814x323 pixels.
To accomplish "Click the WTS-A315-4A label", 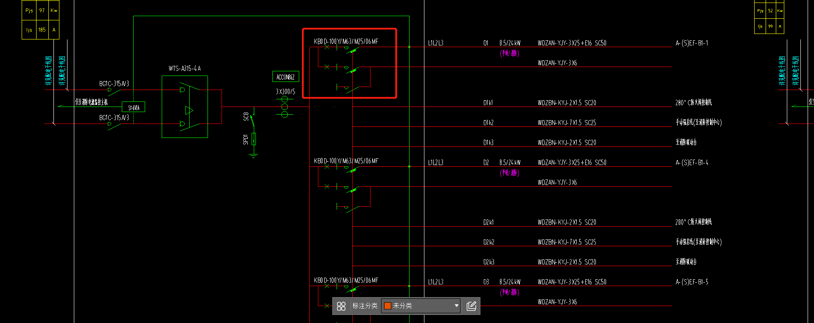I will (185, 68).
